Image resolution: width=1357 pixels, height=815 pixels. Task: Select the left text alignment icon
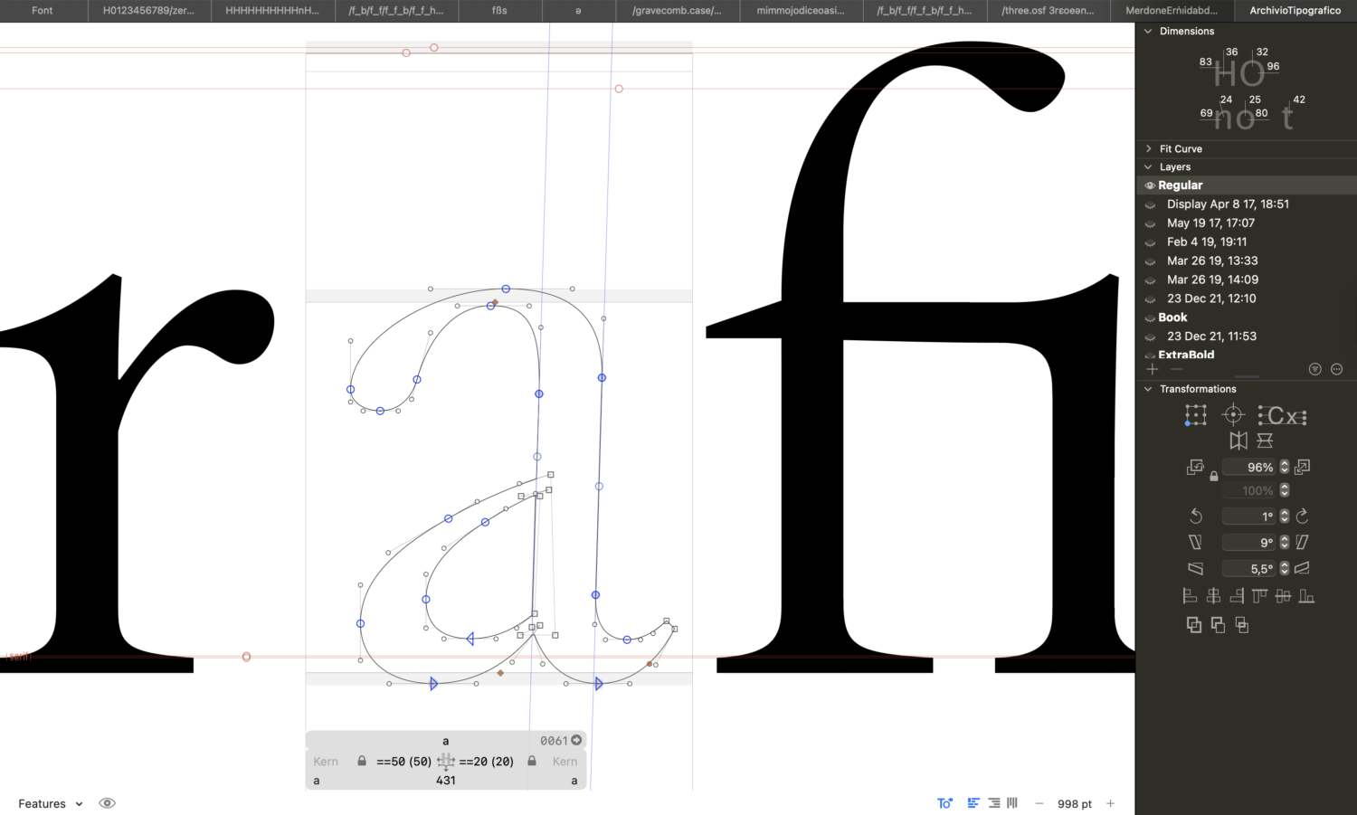click(x=973, y=803)
